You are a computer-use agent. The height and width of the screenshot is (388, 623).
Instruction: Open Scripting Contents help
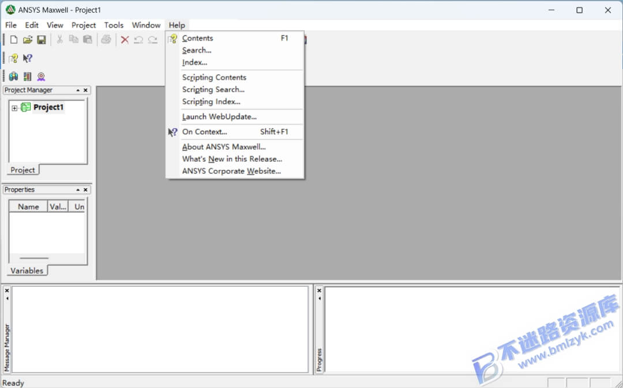pos(235,77)
